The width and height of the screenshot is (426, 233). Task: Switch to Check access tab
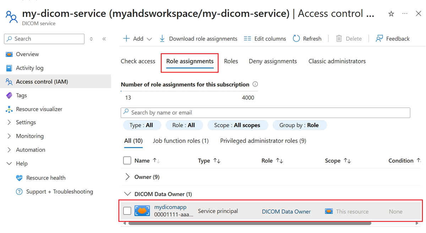click(138, 61)
